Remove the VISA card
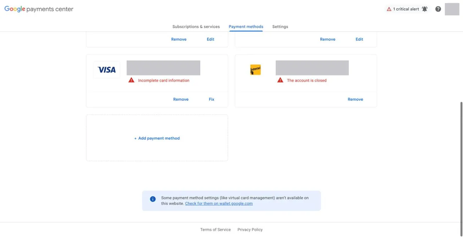The width and height of the screenshot is (463, 237). point(181,99)
